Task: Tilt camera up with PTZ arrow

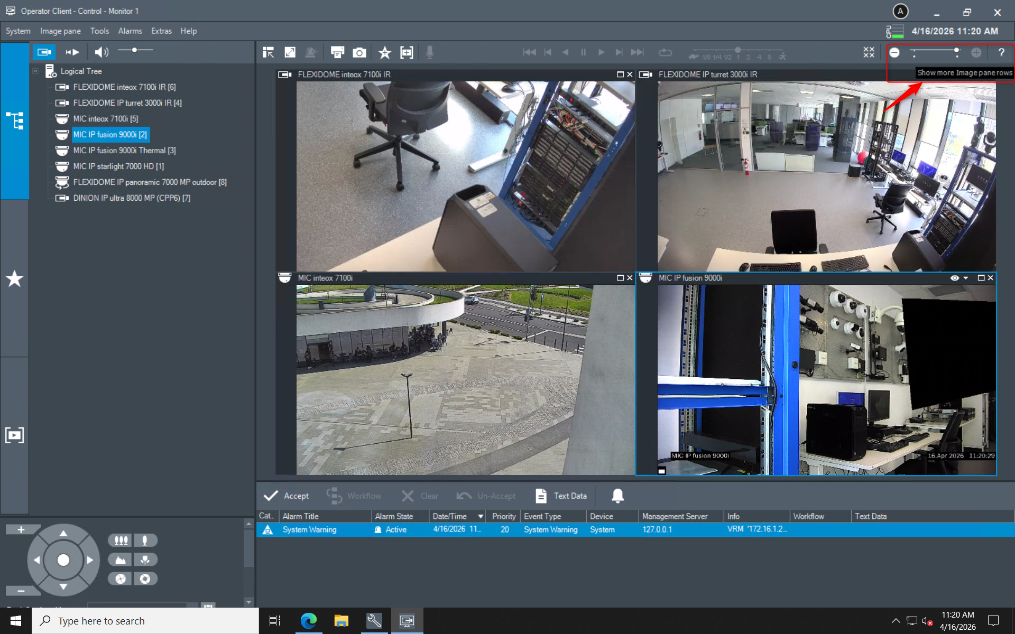Action: [x=63, y=534]
